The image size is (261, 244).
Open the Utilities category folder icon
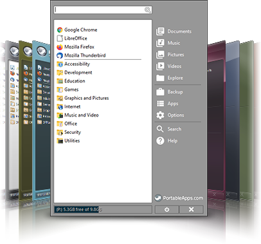[x=60, y=141]
